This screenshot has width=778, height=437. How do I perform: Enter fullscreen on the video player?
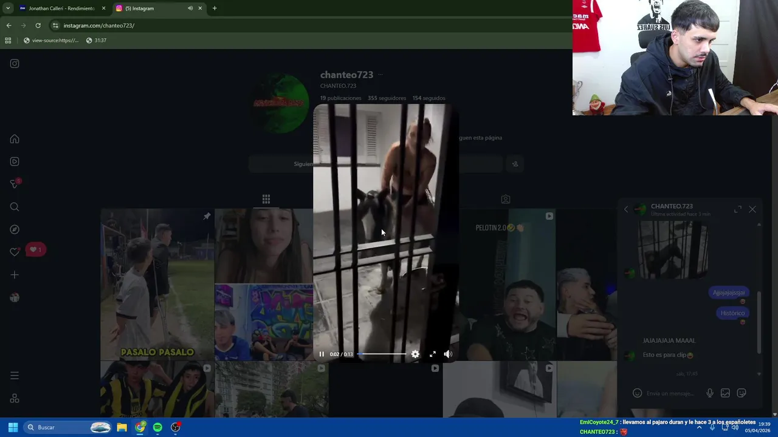point(432,354)
